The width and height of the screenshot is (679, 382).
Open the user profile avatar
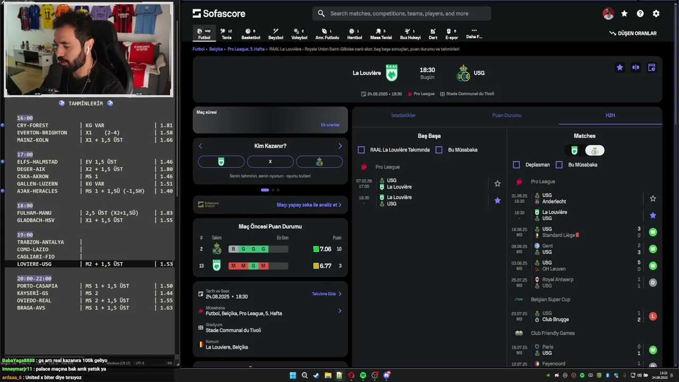point(608,14)
